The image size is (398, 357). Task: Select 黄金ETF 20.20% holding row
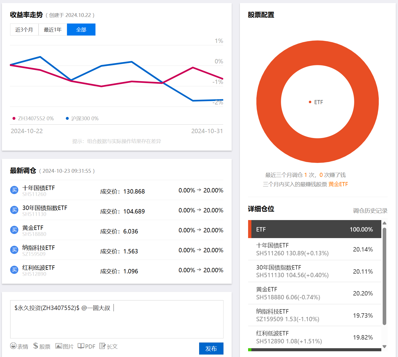[x=315, y=293]
